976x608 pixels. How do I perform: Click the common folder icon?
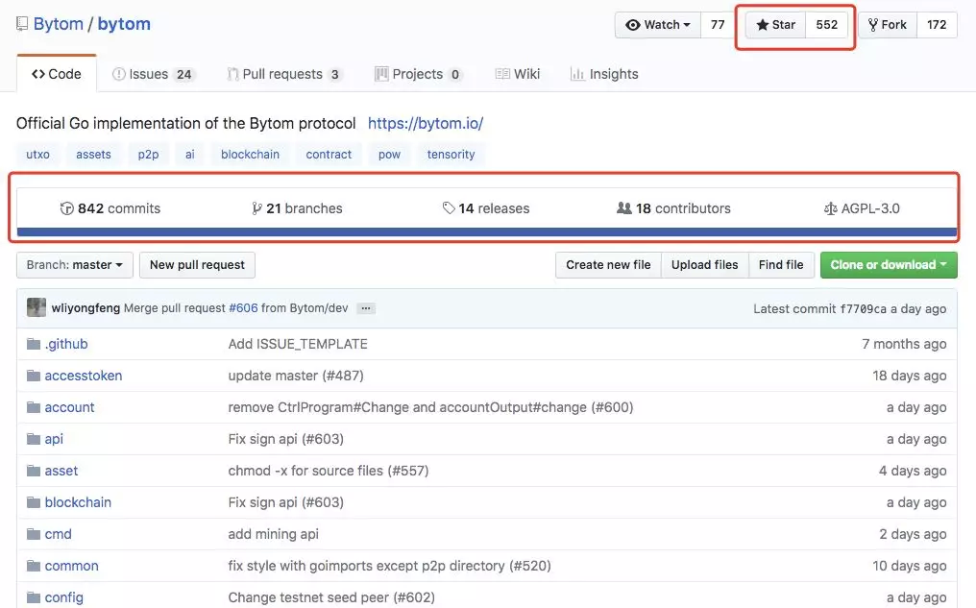pyautogui.click(x=34, y=567)
